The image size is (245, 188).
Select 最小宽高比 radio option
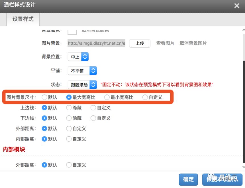(107, 97)
